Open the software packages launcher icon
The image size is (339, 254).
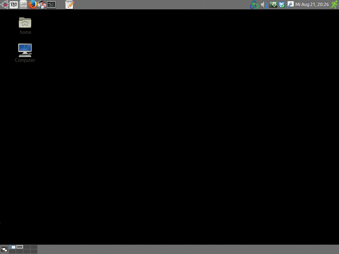42,5
